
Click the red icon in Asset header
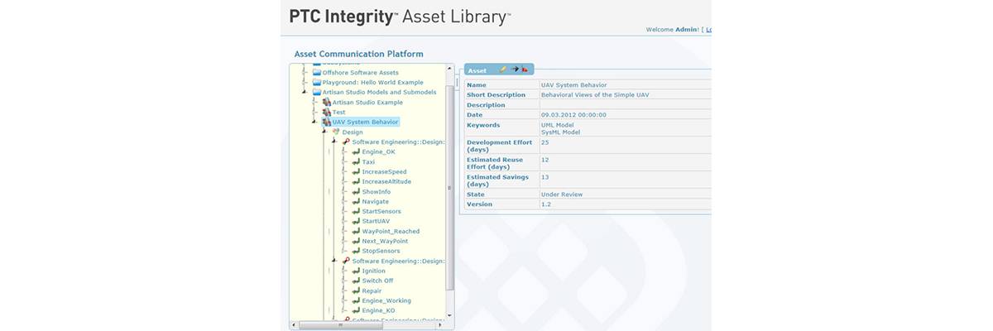525,70
